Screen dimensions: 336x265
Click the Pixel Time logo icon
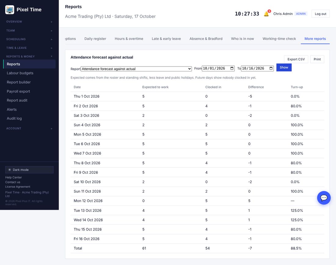pos(10,10)
